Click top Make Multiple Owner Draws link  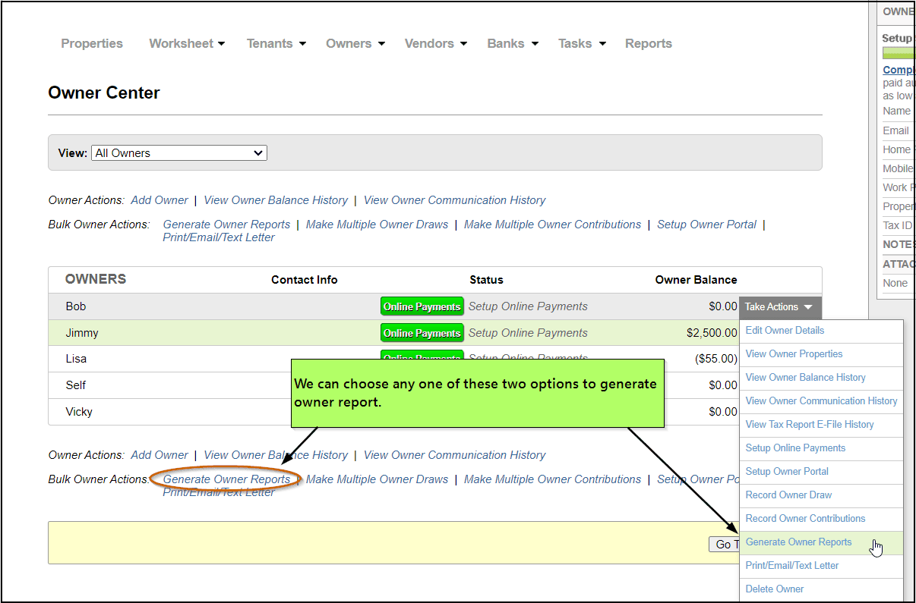377,225
